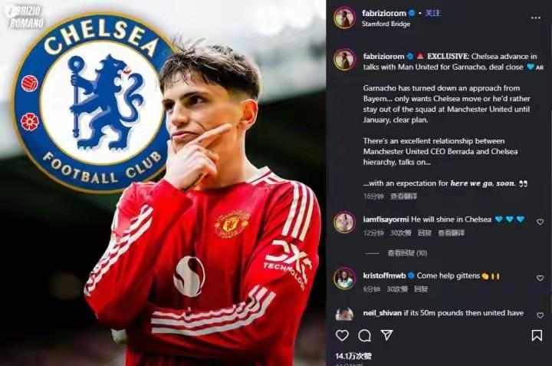
Task: Click 回复 under iamfisayormi's comment
Action: (424, 232)
